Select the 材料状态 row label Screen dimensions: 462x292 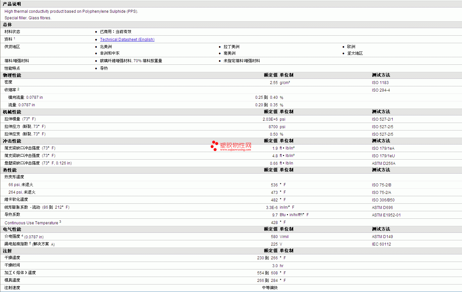pos(12,32)
